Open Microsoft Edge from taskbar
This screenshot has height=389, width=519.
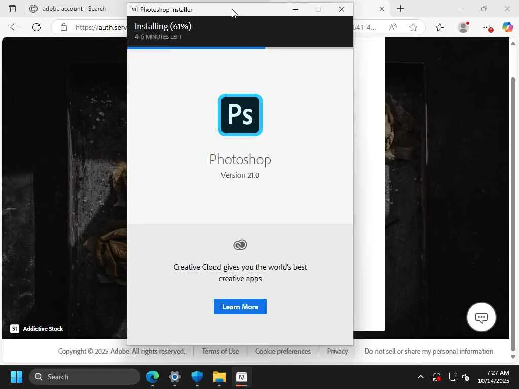(x=153, y=377)
